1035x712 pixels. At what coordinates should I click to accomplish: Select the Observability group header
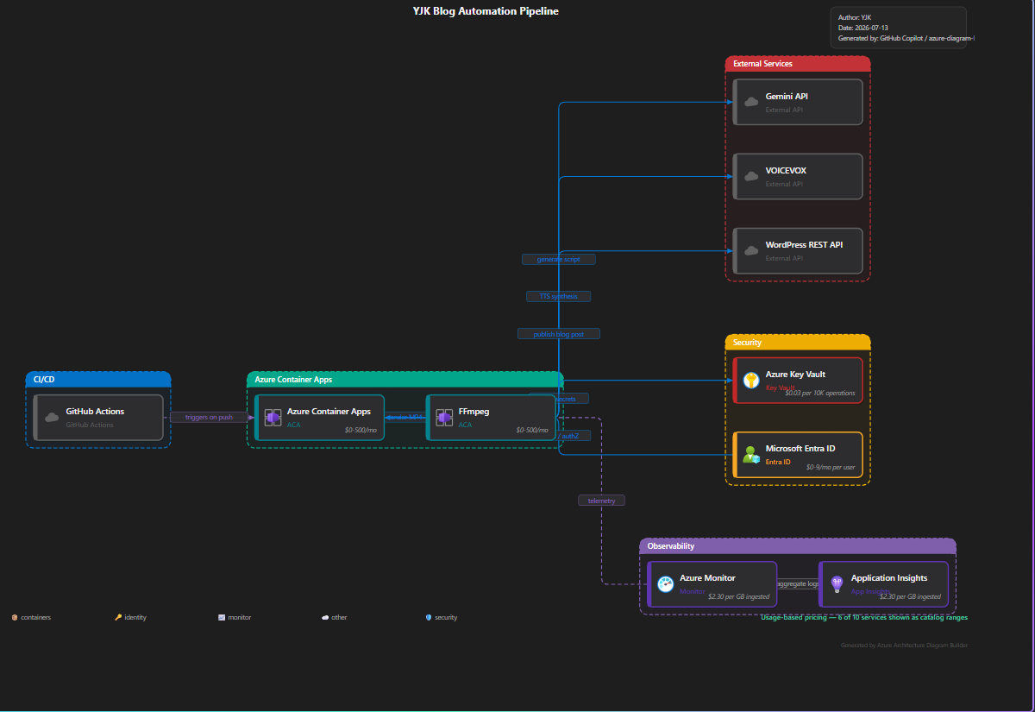pos(798,545)
